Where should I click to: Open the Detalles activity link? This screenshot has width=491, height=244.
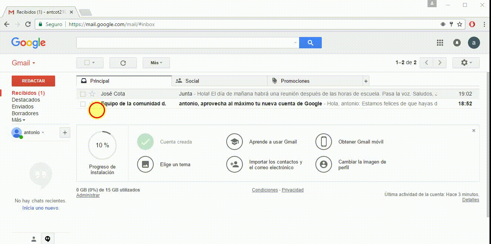pyautogui.click(x=471, y=200)
